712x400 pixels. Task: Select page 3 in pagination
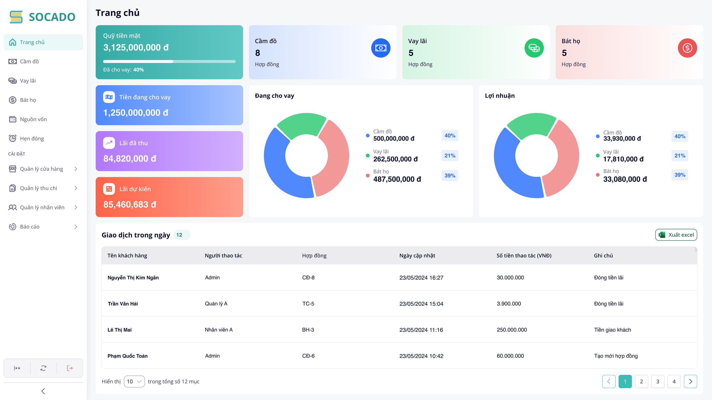[x=658, y=382]
